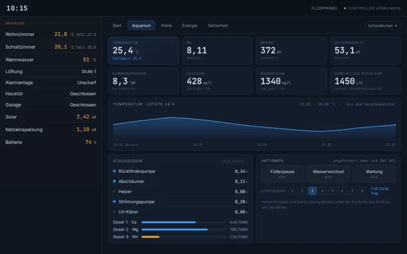
Task: Select Lichtszene 6
Action: tap(342, 191)
